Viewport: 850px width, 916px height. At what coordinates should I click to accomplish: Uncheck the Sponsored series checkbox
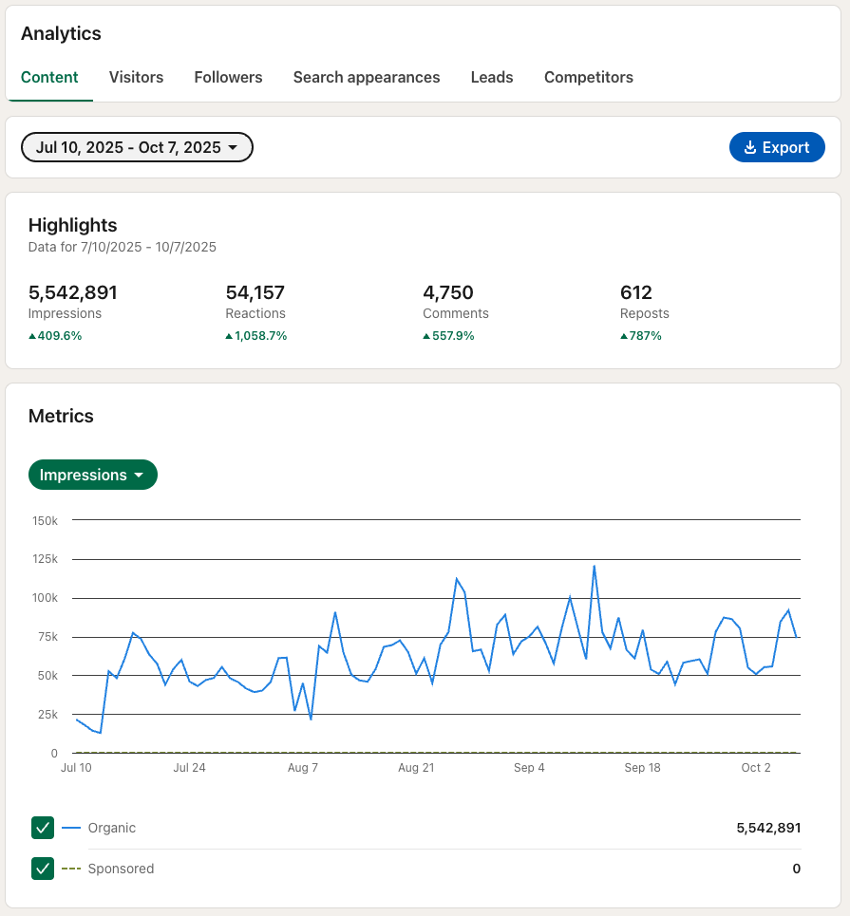tap(43, 869)
